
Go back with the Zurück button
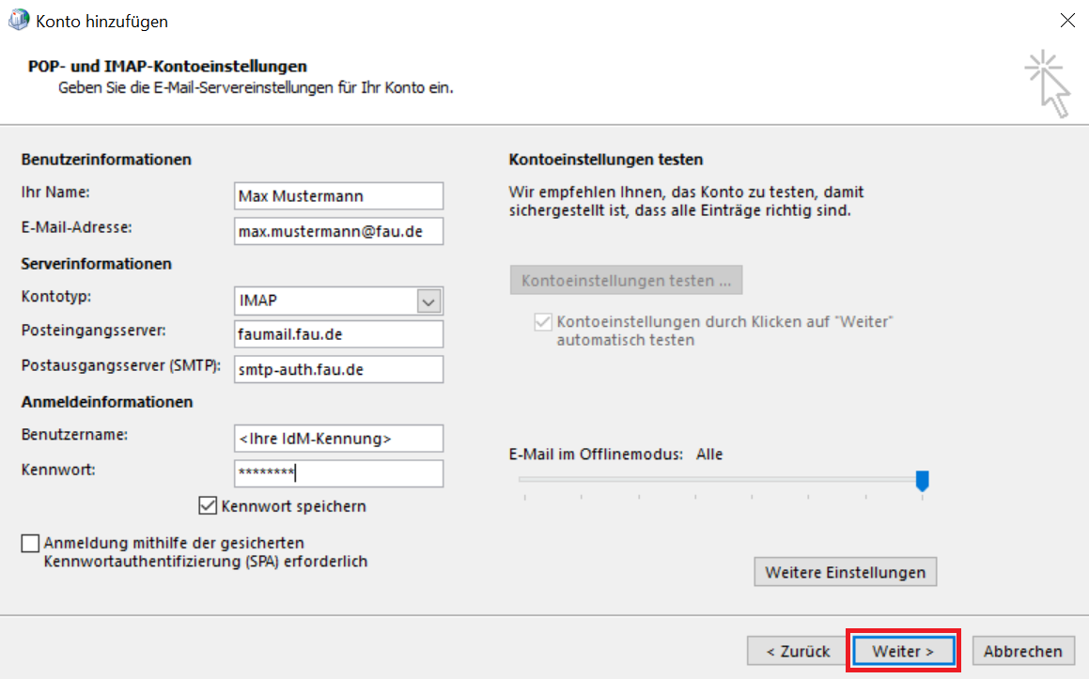tap(797, 651)
